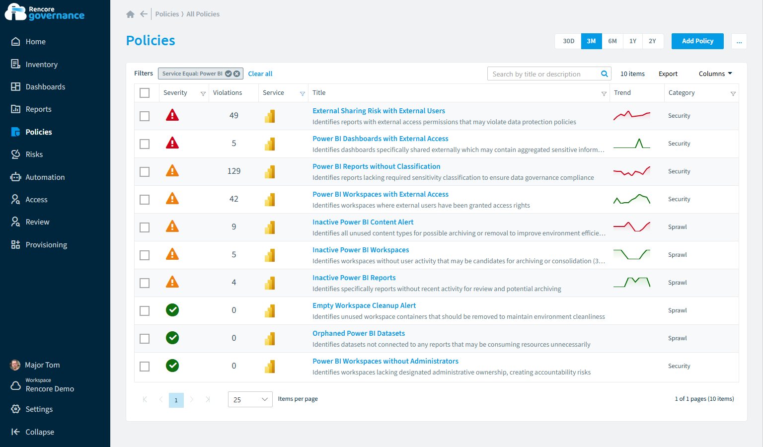This screenshot has width=763, height=447.
Task: Select the 30D time range
Action: (568, 41)
